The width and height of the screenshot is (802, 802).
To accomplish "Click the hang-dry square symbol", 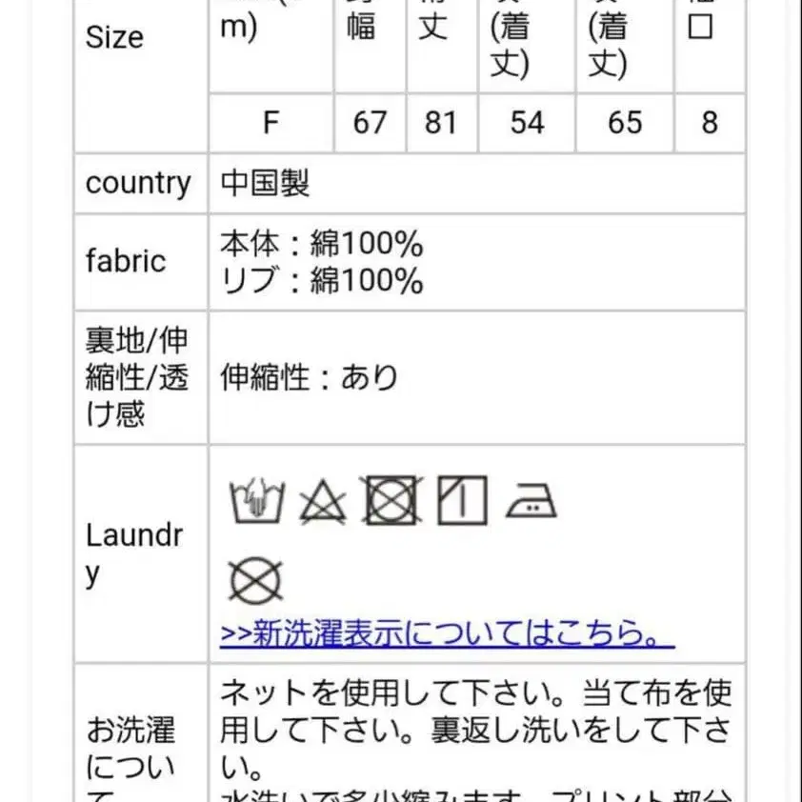I will point(462,501).
